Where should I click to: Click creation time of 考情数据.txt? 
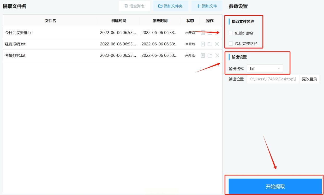pyautogui.click(x=118, y=55)
